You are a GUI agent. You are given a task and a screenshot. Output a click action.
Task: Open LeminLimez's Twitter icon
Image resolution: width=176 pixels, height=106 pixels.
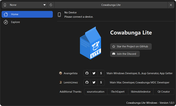tap(94, 82)
